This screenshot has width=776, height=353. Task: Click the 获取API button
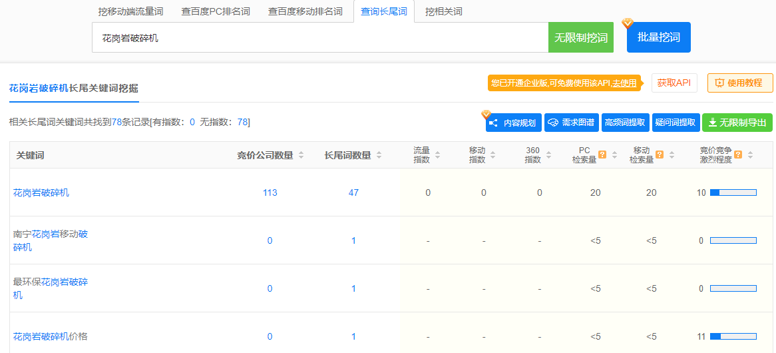674,83
